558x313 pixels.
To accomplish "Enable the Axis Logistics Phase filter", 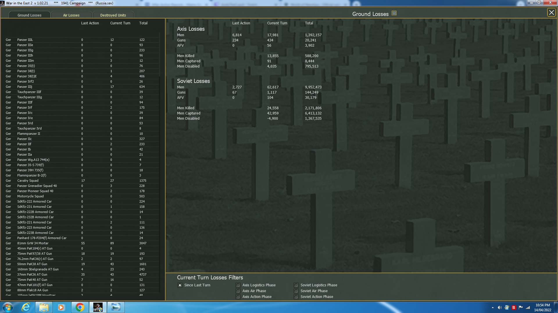I will (238, 285).
